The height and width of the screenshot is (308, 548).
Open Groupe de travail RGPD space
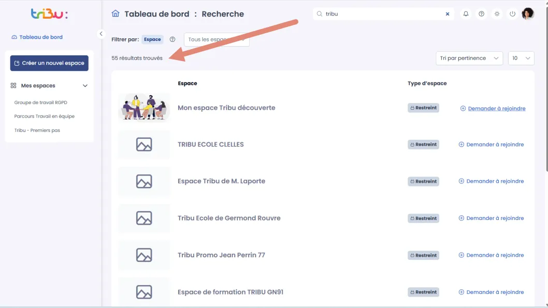click(41, 102)
